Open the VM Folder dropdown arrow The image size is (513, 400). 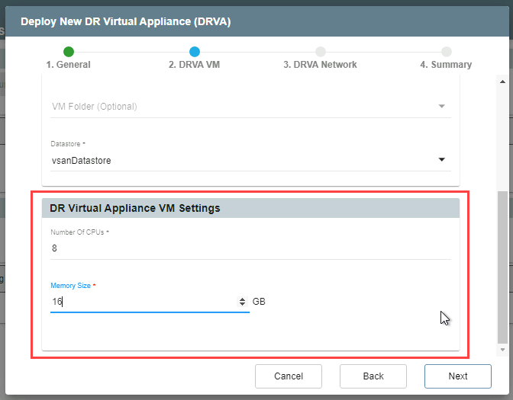(441, 106)
